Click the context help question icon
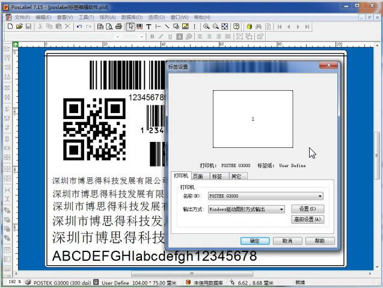 pyautogui.click(x=236, y=26)
